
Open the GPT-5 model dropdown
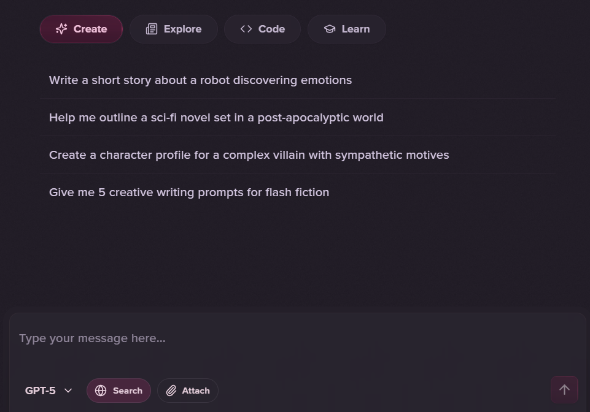tap(48, 391)
